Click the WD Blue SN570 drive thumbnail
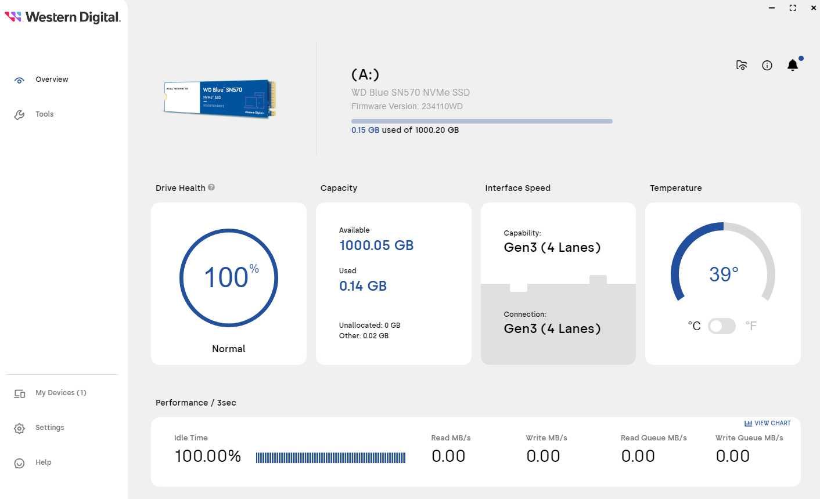This screenshot has width=820, height=499. 220,99
